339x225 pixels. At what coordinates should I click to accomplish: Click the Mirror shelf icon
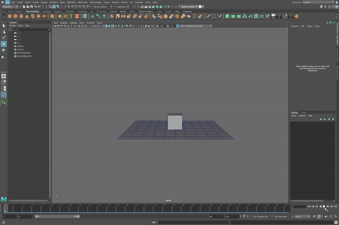click(123, 16)
